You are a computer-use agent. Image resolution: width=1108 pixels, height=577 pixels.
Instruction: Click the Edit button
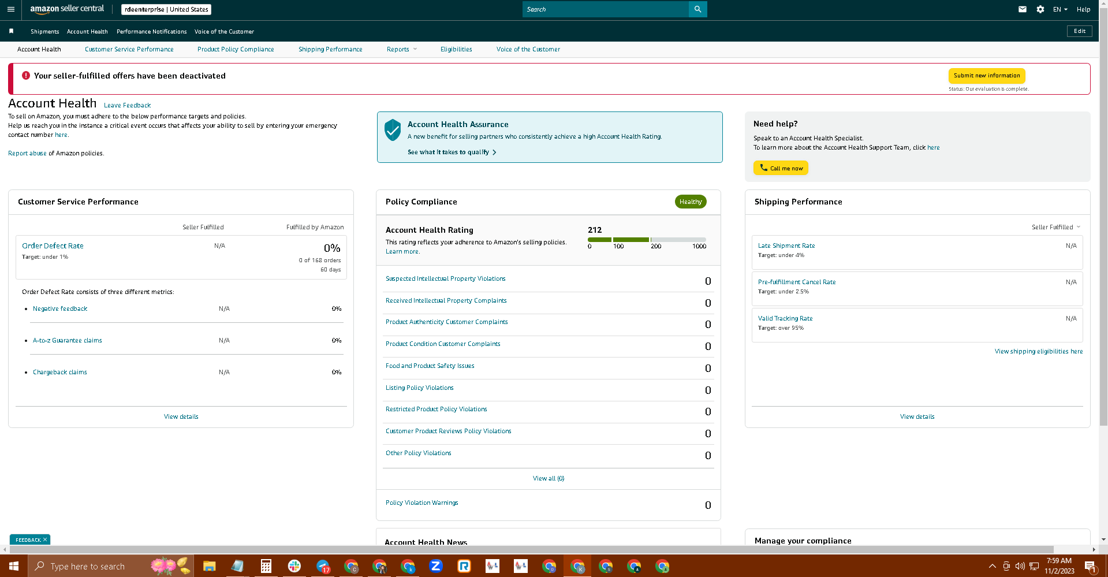click(1080, 31)
